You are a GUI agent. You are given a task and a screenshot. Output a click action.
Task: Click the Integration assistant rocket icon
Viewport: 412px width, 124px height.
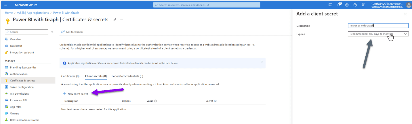click(6, 52)
